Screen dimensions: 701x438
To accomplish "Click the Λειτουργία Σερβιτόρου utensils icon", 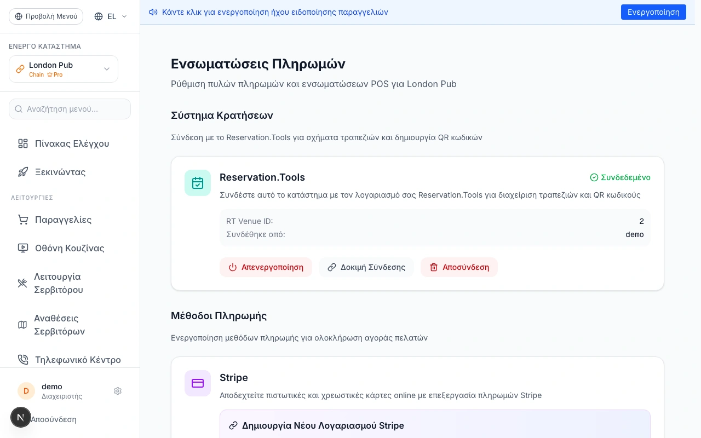I will tap(22, 283).
